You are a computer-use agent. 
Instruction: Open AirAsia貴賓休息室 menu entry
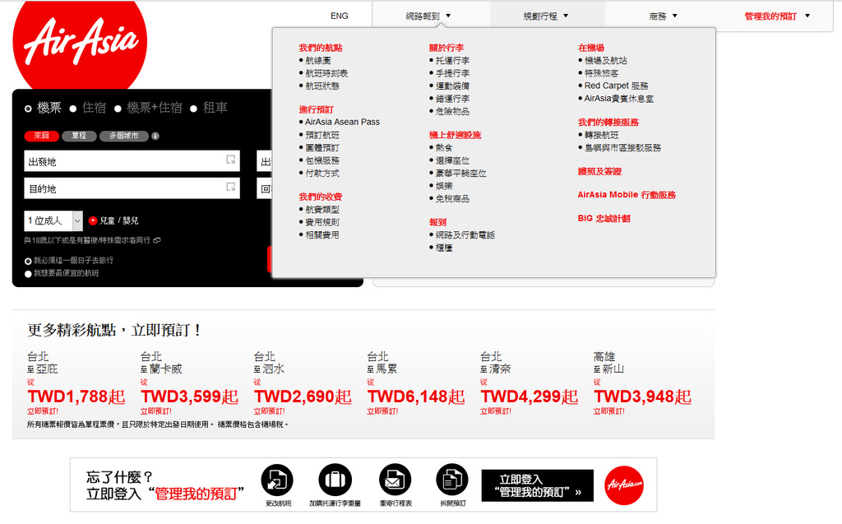point(619,99)
